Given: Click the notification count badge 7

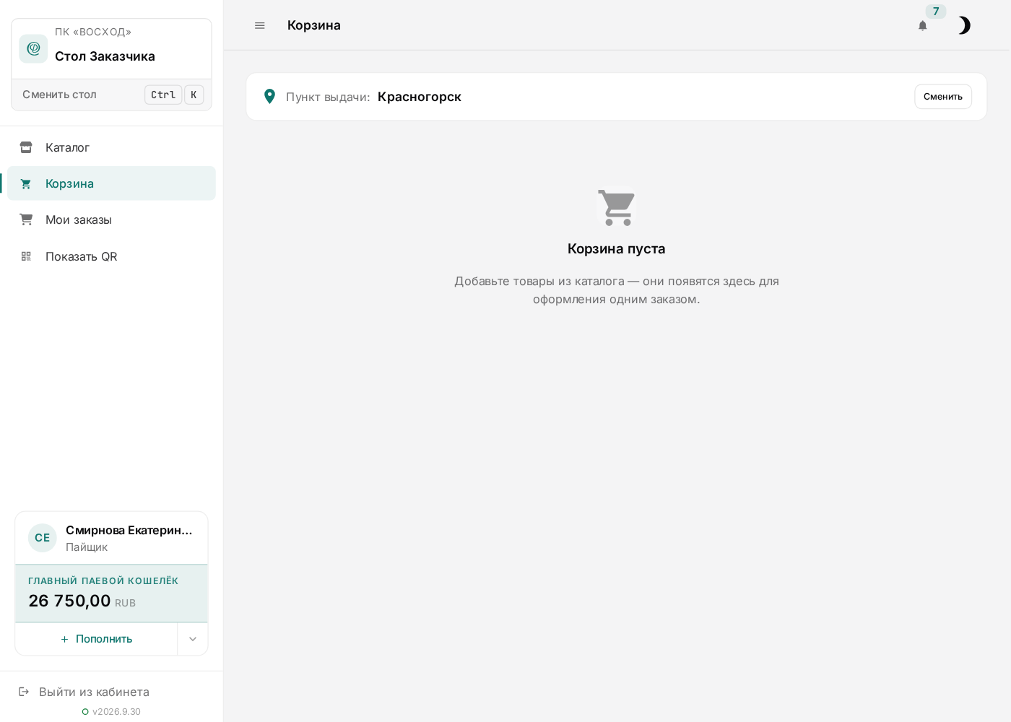Looking at the screenshot, I should click(936, 11).
